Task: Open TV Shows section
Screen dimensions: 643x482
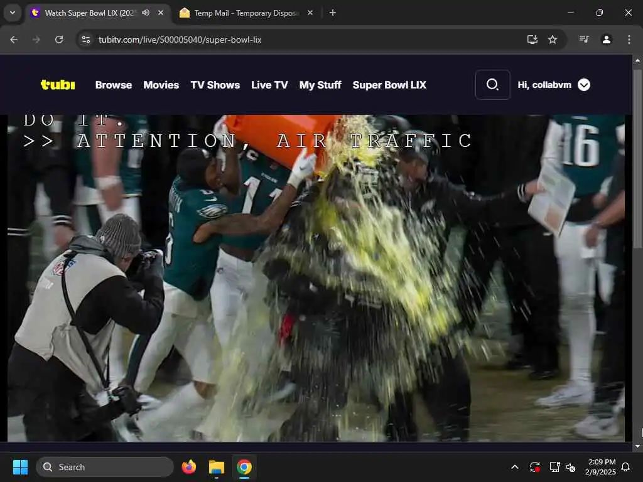Action: coord(215,85)
